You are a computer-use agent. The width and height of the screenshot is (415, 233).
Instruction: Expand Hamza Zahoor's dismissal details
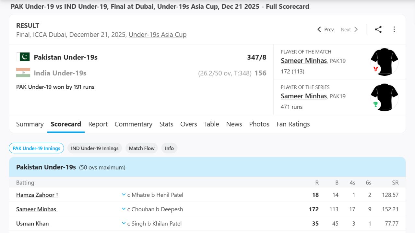124,194
